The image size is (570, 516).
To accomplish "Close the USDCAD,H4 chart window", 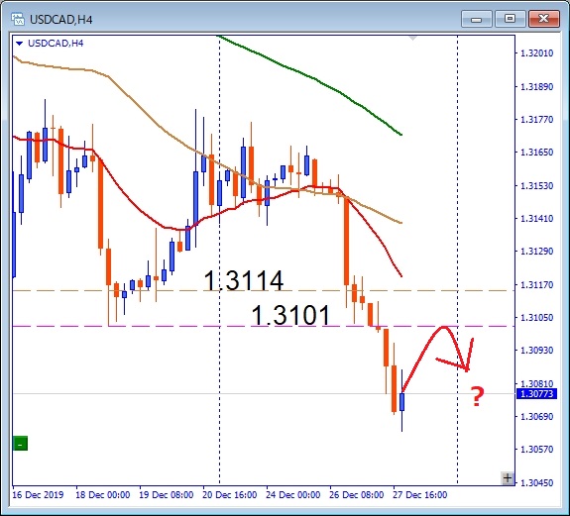I will tap(544, 19).
